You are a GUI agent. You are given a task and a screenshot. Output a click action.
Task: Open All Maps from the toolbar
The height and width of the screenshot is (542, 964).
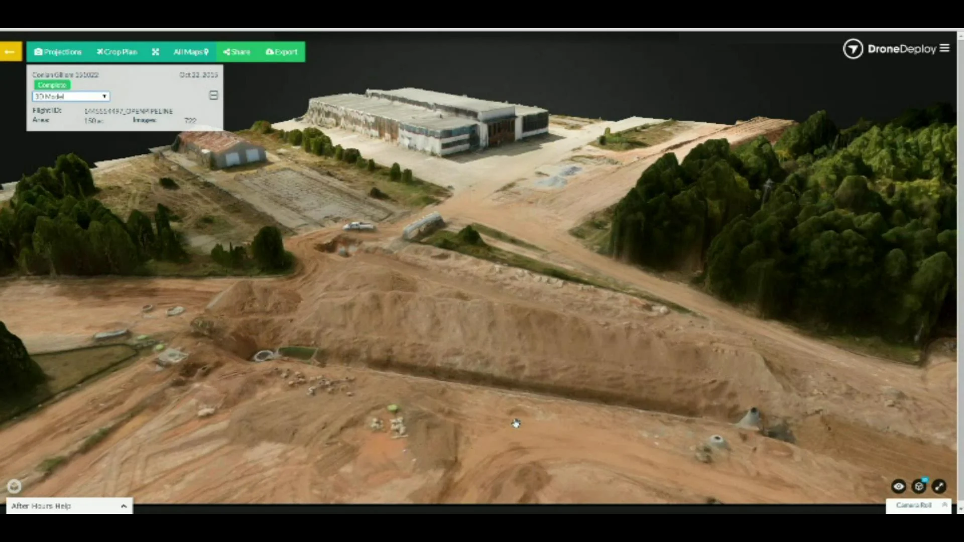tap(191, 52)
